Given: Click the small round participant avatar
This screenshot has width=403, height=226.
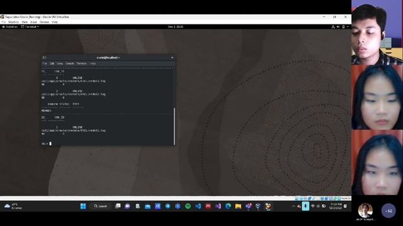Looking at the screenshot, I should (365, 210).
